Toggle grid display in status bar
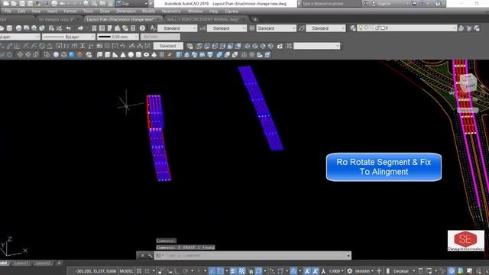Viewport: 489px width, 275px height. pos(139,271)
